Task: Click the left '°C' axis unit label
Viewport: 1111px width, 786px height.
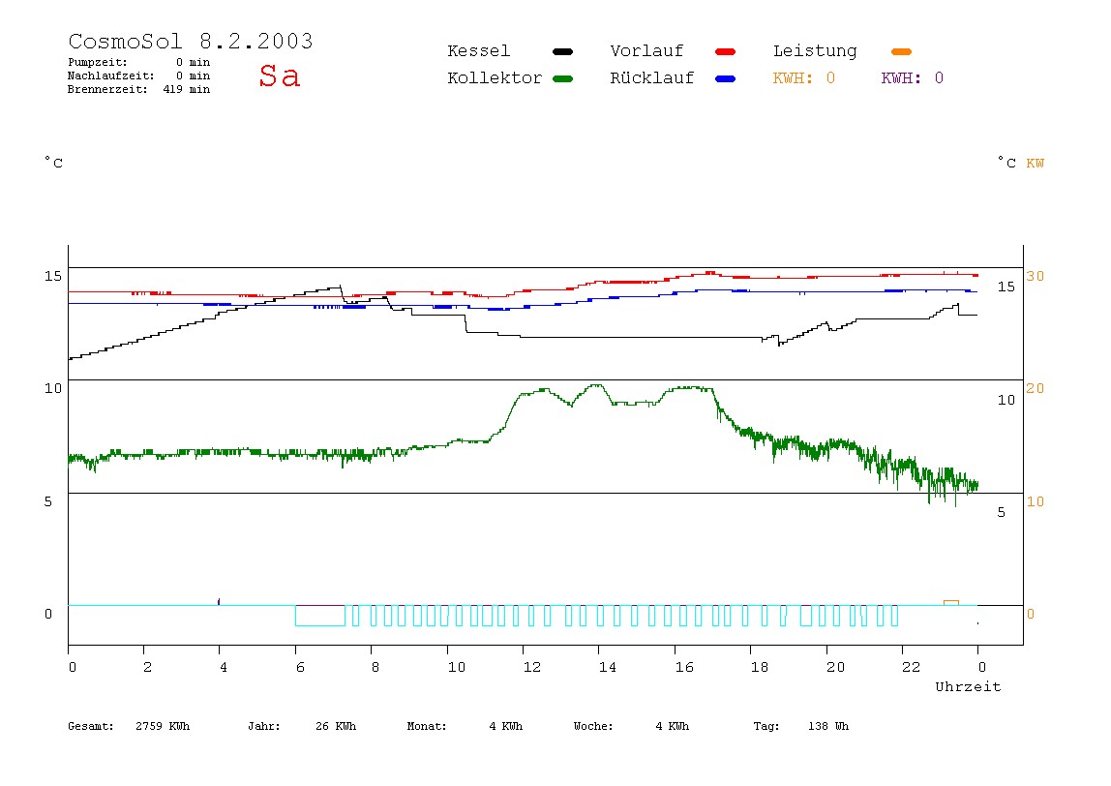Action: coord(53,163)
